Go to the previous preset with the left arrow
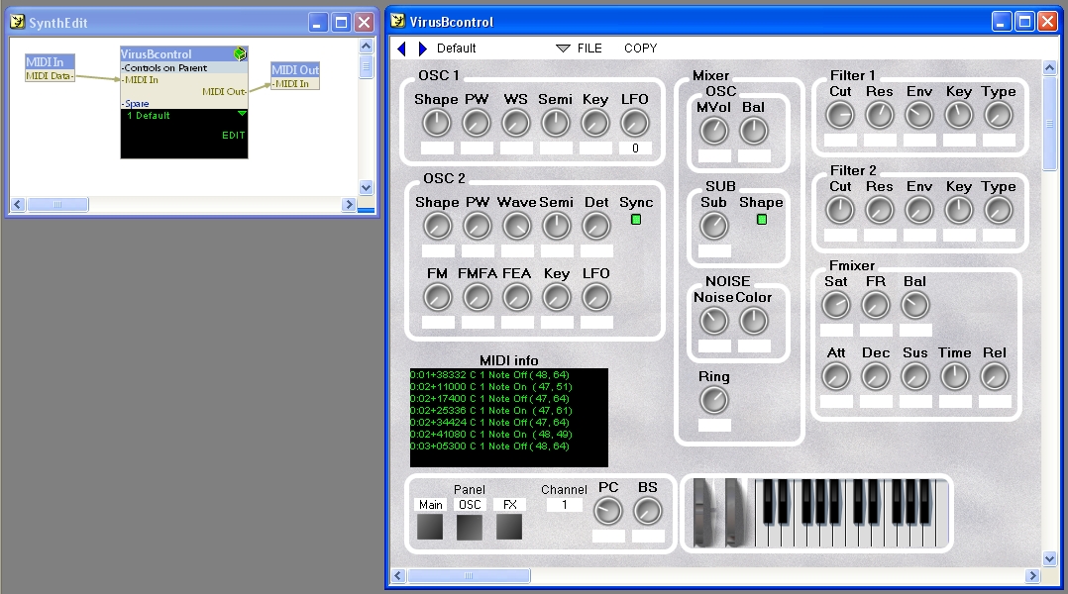Image resolution: width=1068 pixels, height=594 pixels. coord(402,49)
